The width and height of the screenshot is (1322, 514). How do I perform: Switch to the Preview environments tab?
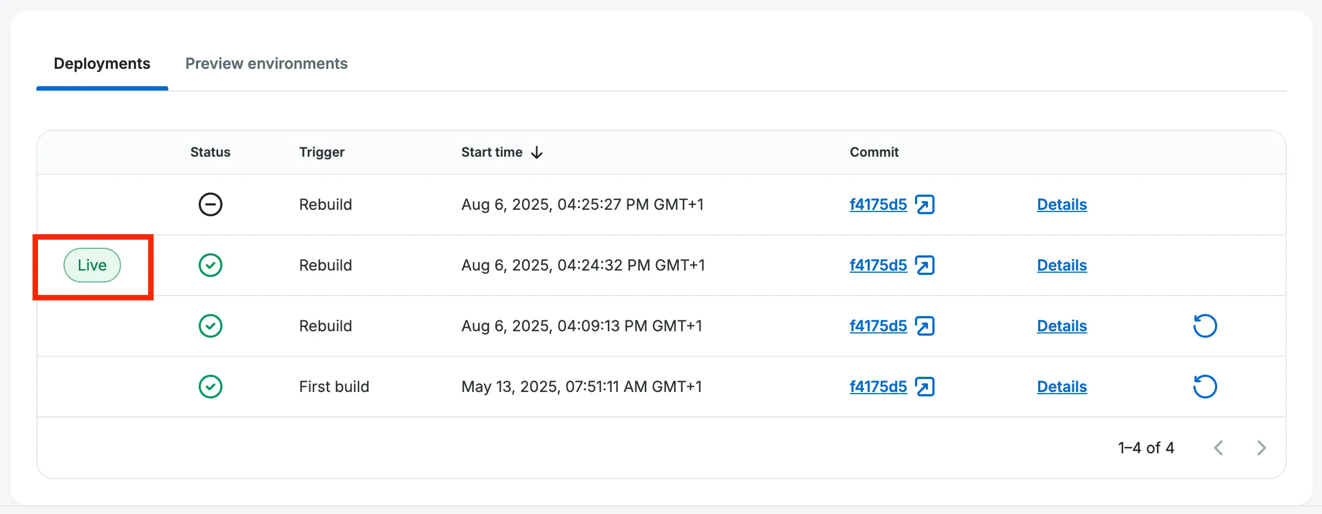[x=266, y=63]
